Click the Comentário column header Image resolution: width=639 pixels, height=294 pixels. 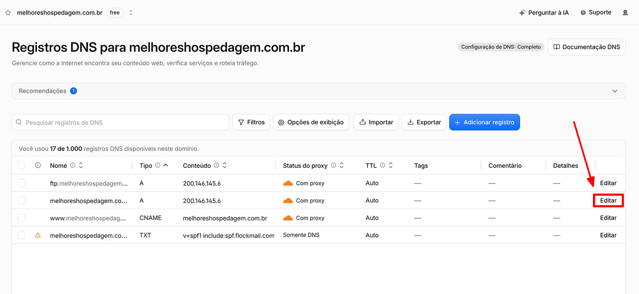click(505, 166)
